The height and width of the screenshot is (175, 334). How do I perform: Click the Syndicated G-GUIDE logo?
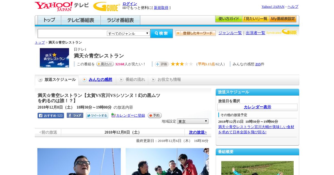point(282,32)
